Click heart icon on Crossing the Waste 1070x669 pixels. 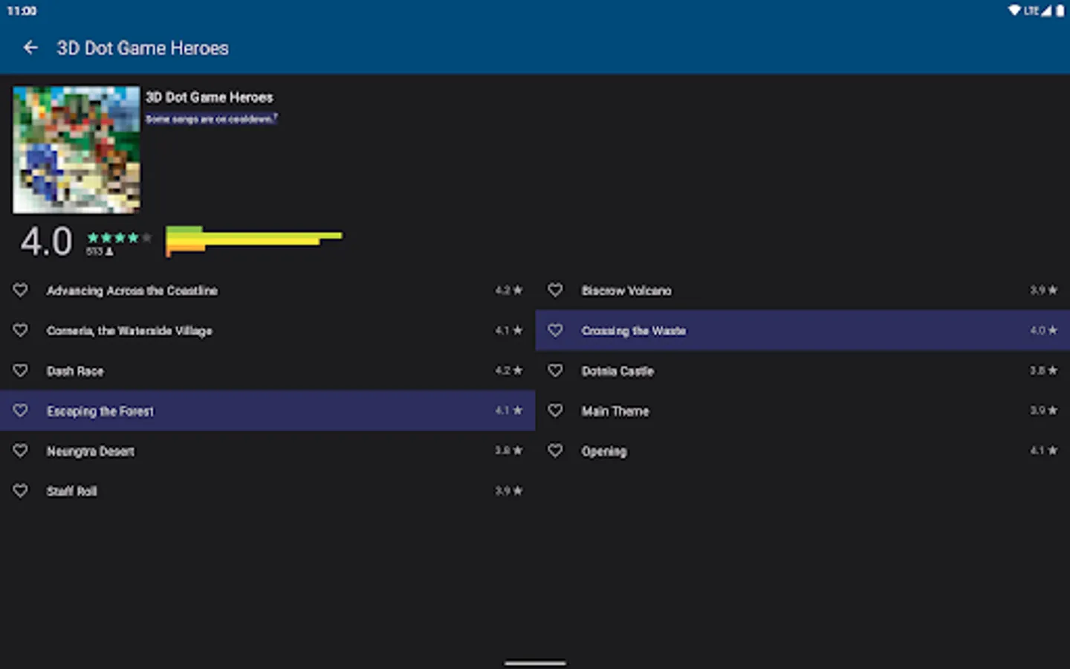point(556,330)
